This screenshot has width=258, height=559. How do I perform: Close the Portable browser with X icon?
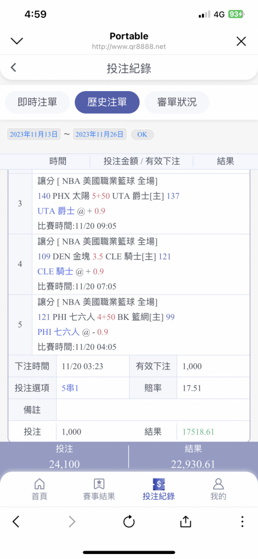click(x=241, y=41)
